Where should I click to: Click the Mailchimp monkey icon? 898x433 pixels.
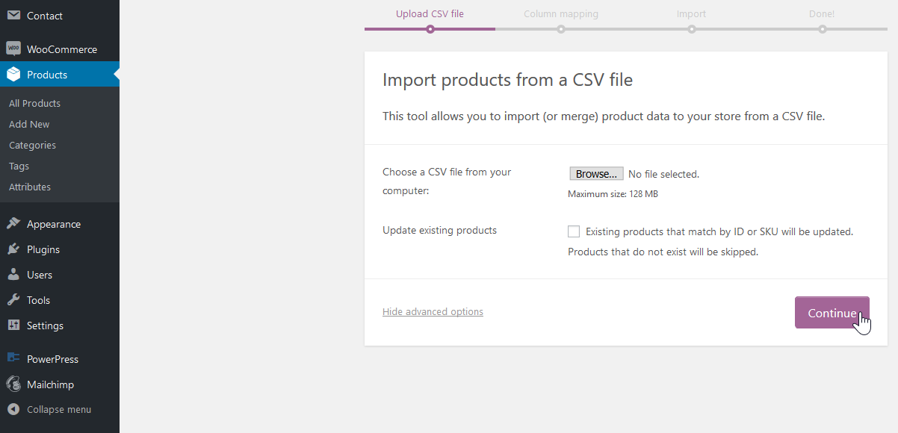[13, 384]
